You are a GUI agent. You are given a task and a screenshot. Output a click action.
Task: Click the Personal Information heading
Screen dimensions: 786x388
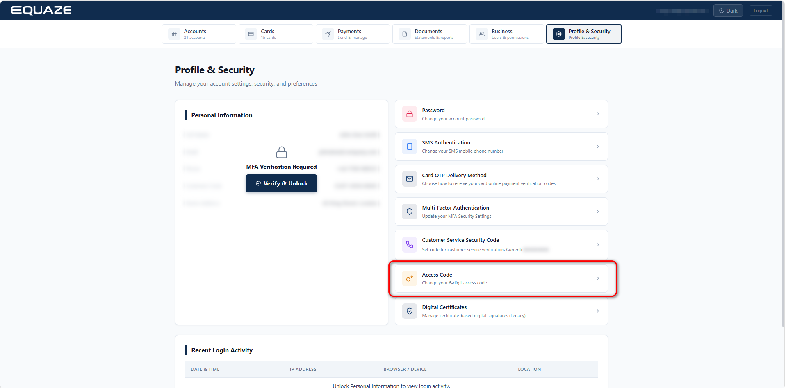222,115
